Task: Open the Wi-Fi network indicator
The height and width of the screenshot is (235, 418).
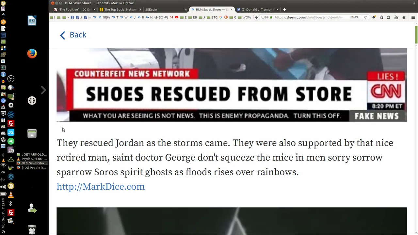Action: tap(3, 166)
